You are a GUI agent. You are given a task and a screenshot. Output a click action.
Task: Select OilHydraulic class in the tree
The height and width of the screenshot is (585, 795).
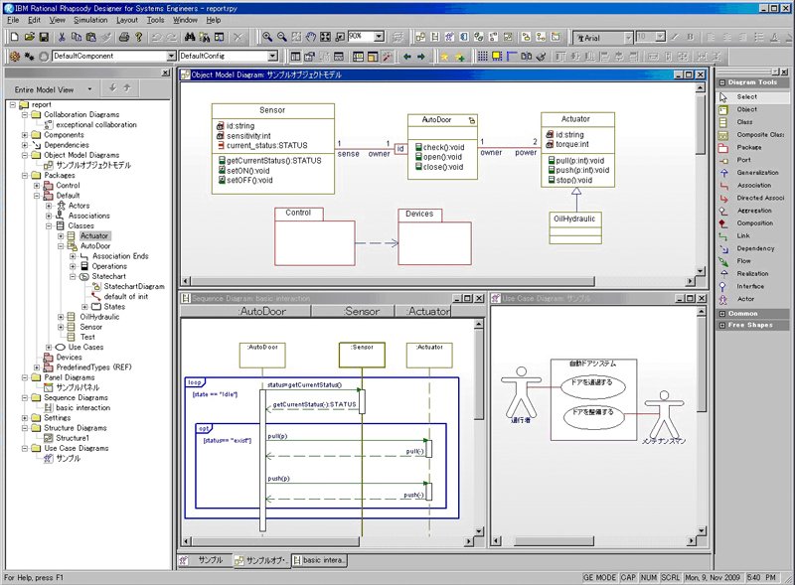tap(99, 317)
